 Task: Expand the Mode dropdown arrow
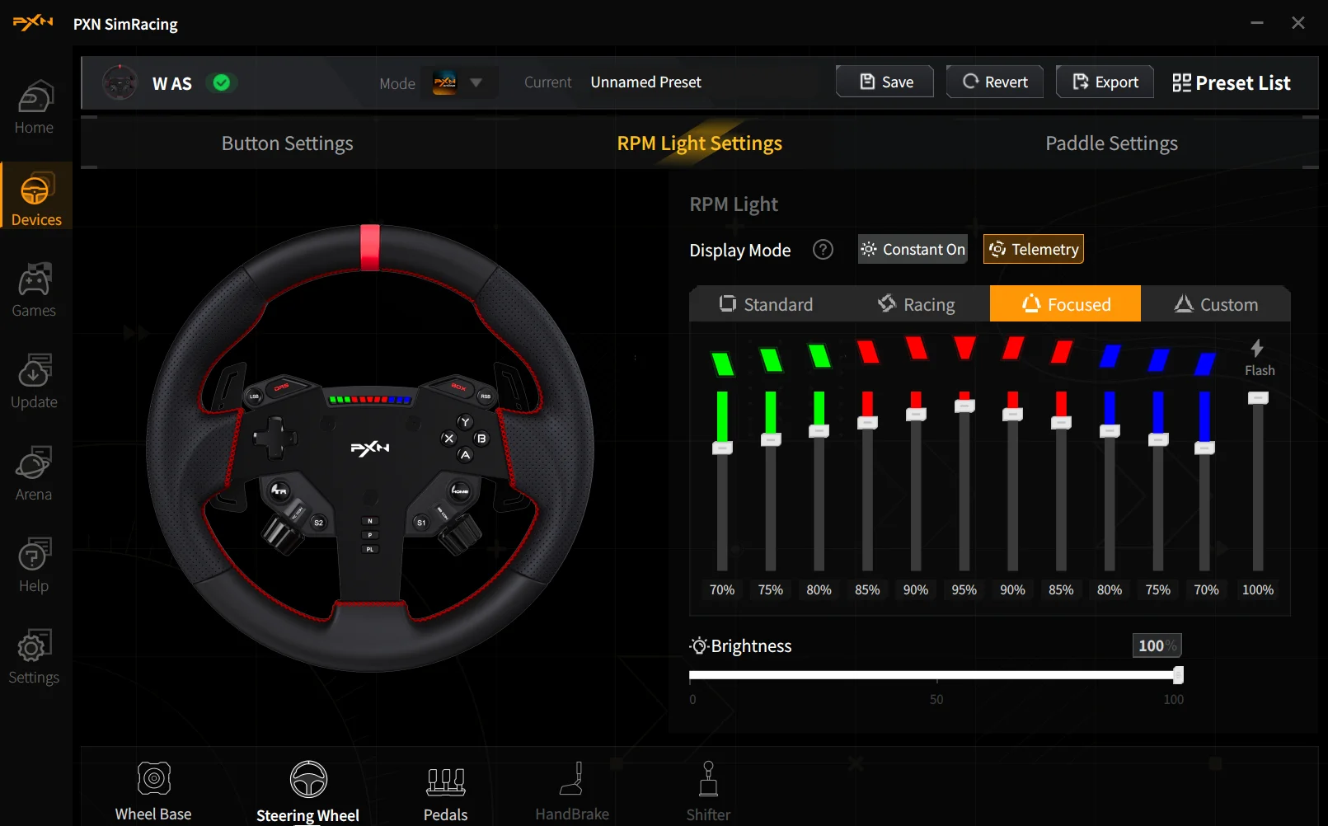tap(476, 82)
